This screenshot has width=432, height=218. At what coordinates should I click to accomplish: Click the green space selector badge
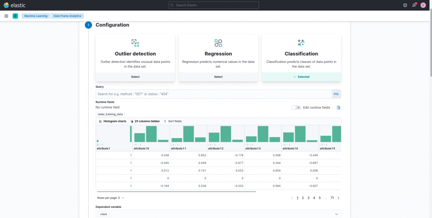[15, 16]
